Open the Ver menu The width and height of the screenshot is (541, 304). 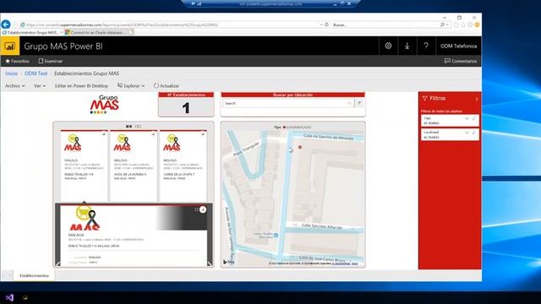click(x=40, y=86)
